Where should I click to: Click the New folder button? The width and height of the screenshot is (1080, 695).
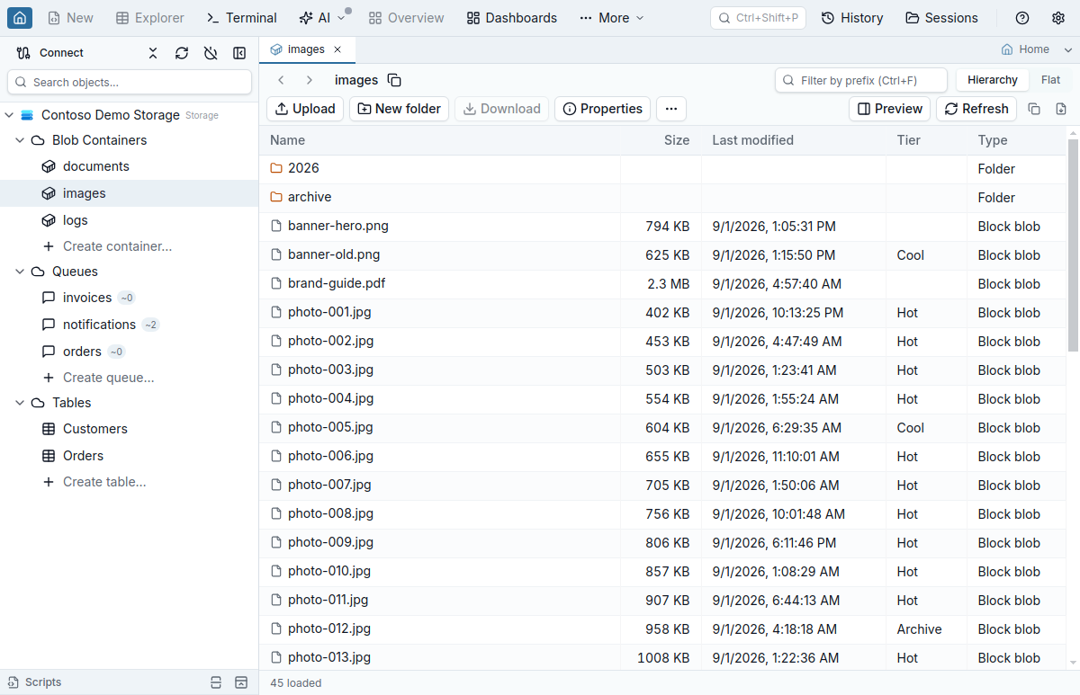coord(399,109)
